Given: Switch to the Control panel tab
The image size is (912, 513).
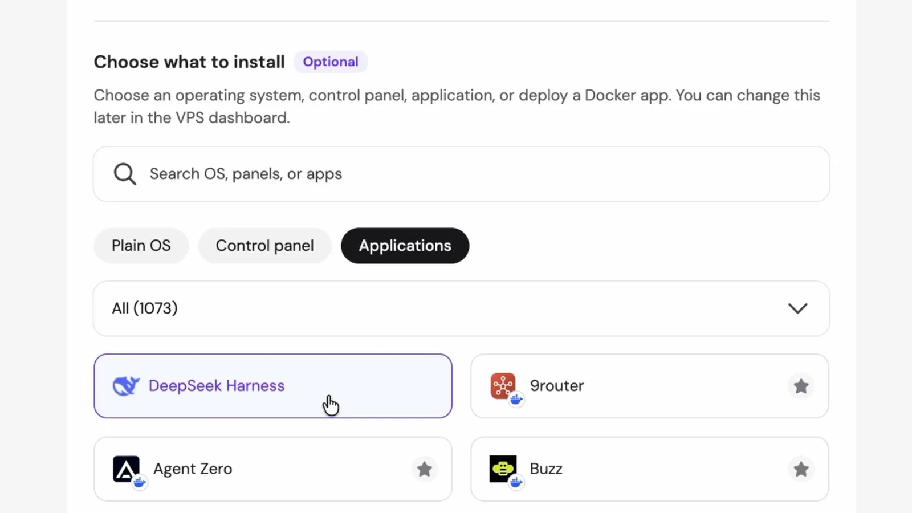Looking at the screenshot, I should tap(264, 246).
